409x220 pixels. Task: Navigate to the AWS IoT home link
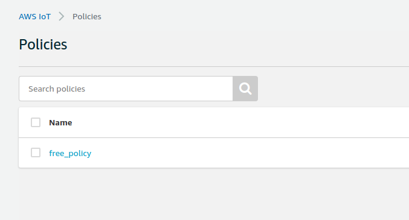[34, 16]
